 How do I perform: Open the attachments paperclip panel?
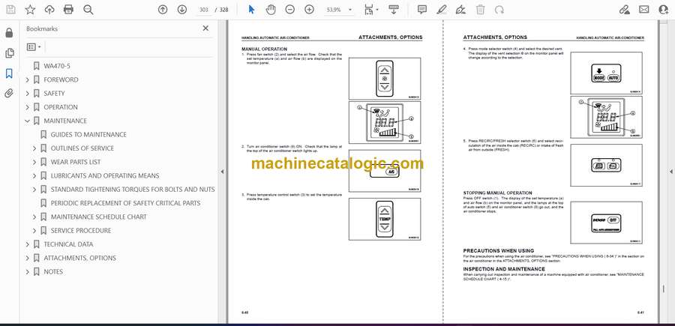coord(9,94)
